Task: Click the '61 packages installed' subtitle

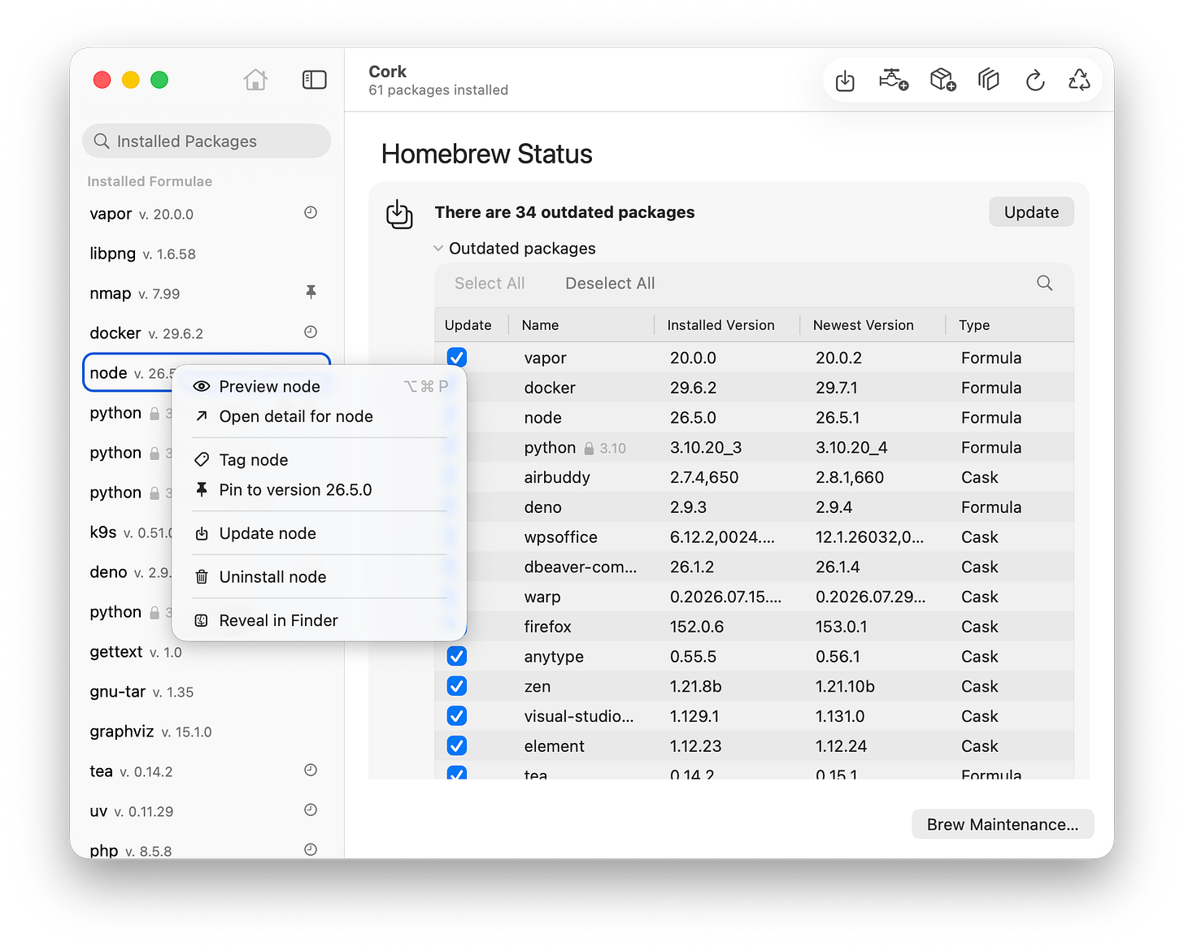Action: [x=438, y=90]
